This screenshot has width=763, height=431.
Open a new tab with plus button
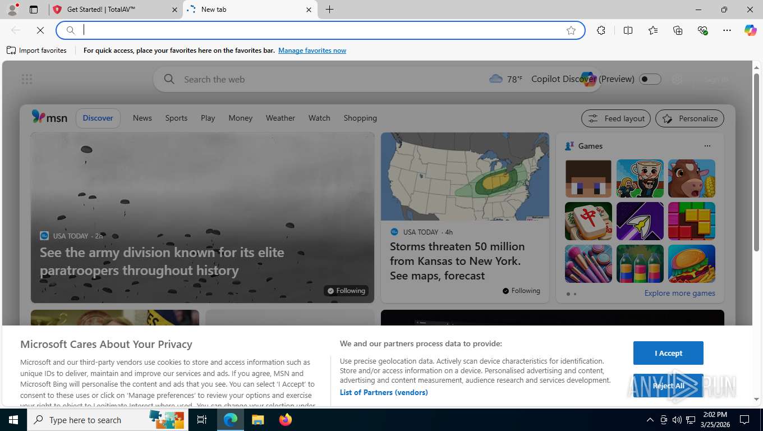(x=329, y=10)
